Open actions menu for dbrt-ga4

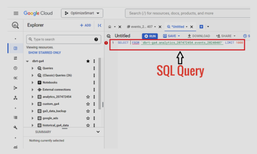94,61
